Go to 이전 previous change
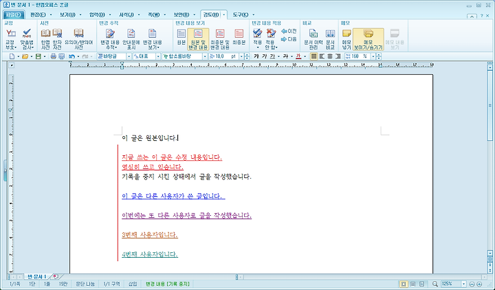 [289, 31]
